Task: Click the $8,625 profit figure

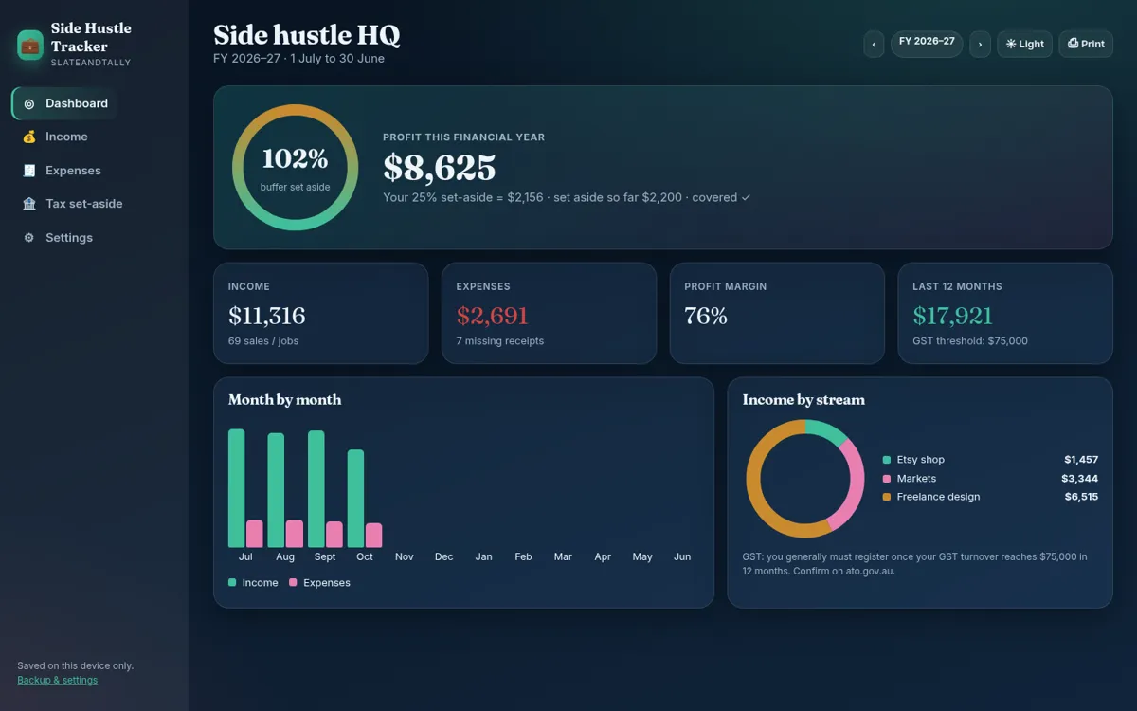Action: 440,168
